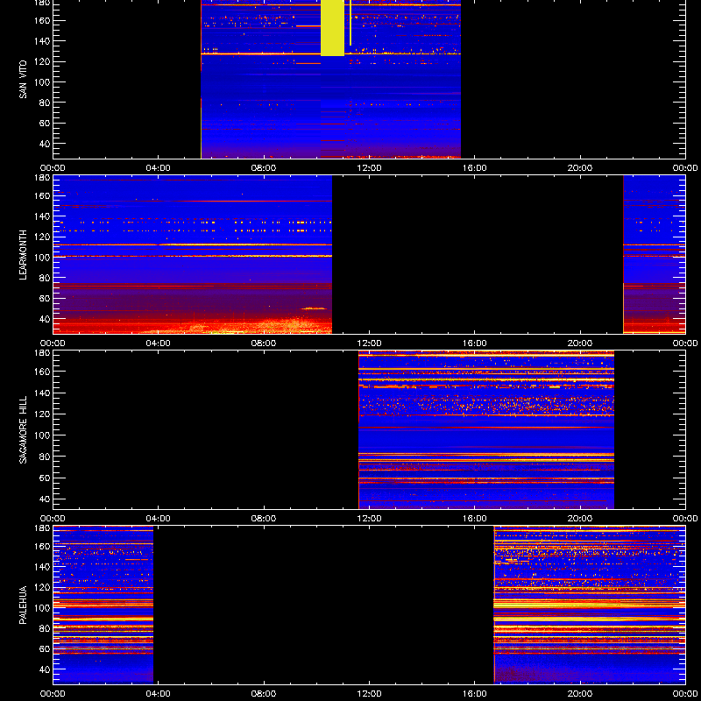The height and width of the screenshot is (701, 701).
Task: Select the yellow saturated block in San Vito spectrogram
Action: point(333,28)
